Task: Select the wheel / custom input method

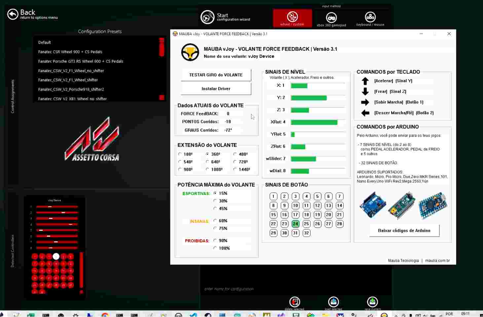Action: tap(292, 18)
